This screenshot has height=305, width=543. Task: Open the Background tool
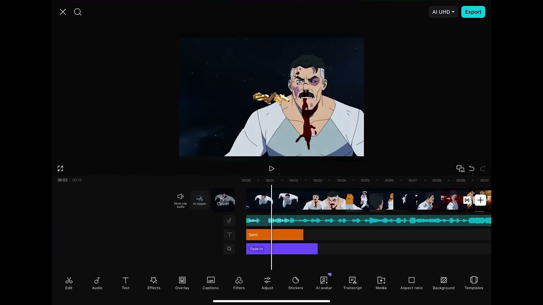point(443,283)
